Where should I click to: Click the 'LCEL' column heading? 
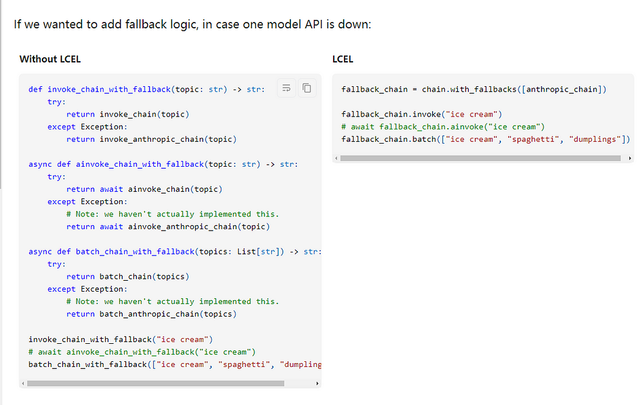click(343, 59)
